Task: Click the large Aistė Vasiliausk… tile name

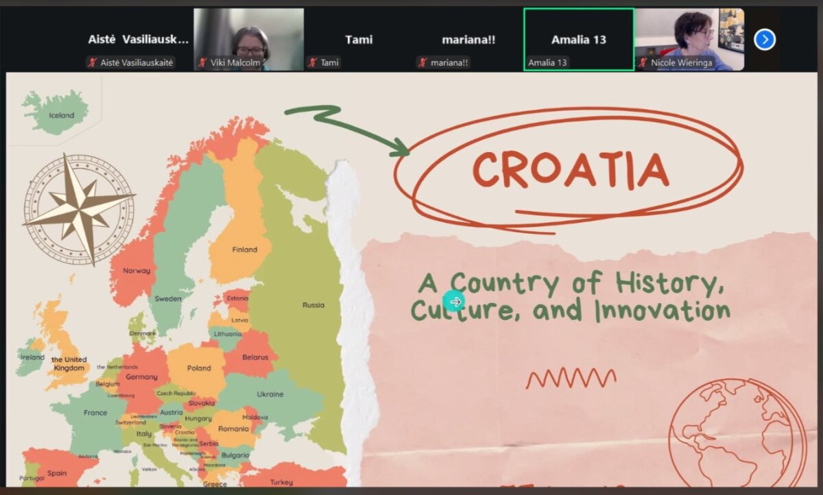Action: point(138,40)
